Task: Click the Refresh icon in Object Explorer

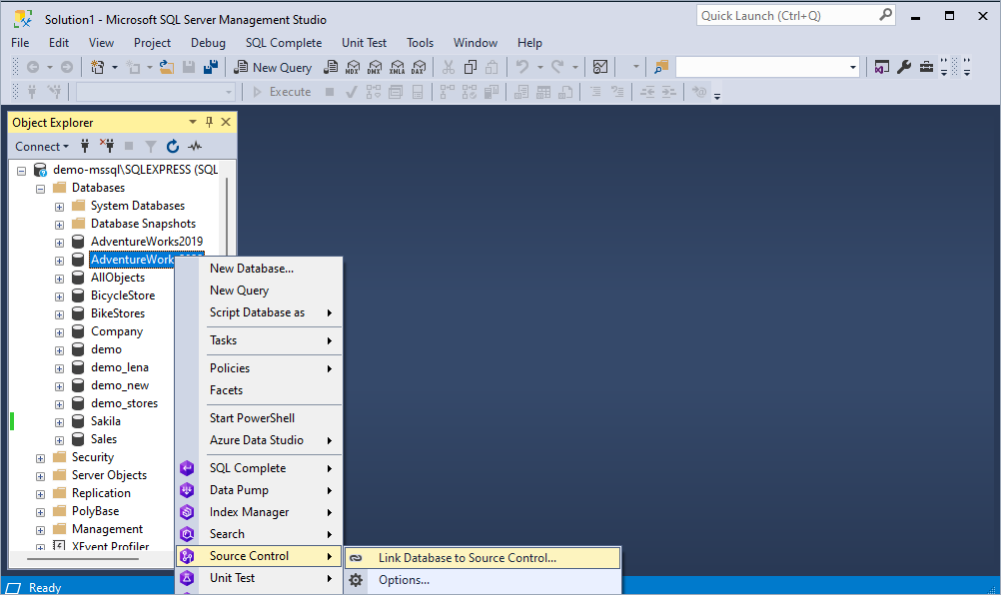Action: click(173, 146)
